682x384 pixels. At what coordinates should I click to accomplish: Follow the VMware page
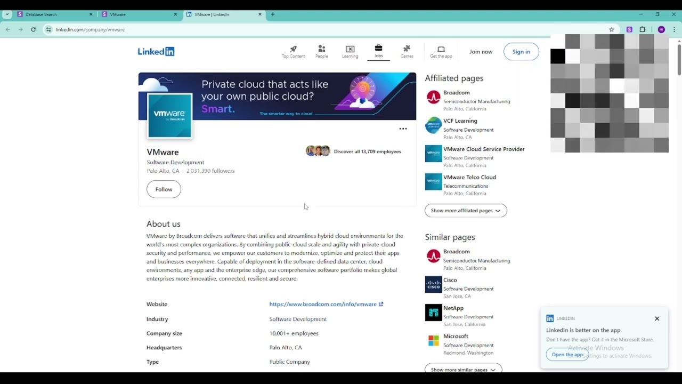(164, 189)
